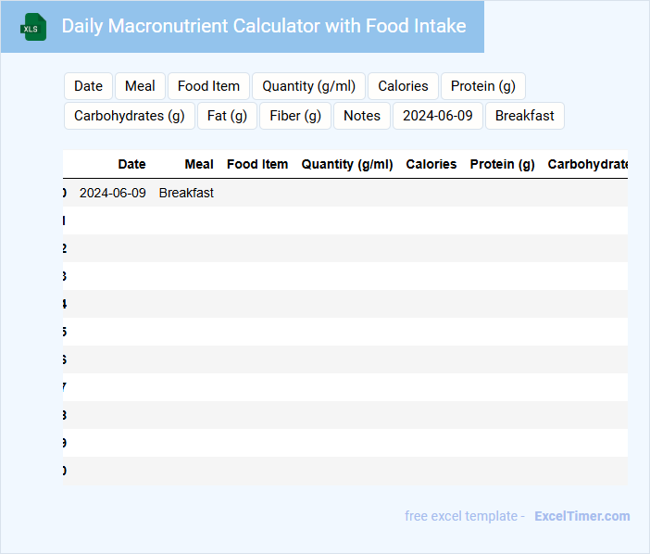650x554 pixels.
Task: Select the Meal tag
Action: (x=140, y=86)
